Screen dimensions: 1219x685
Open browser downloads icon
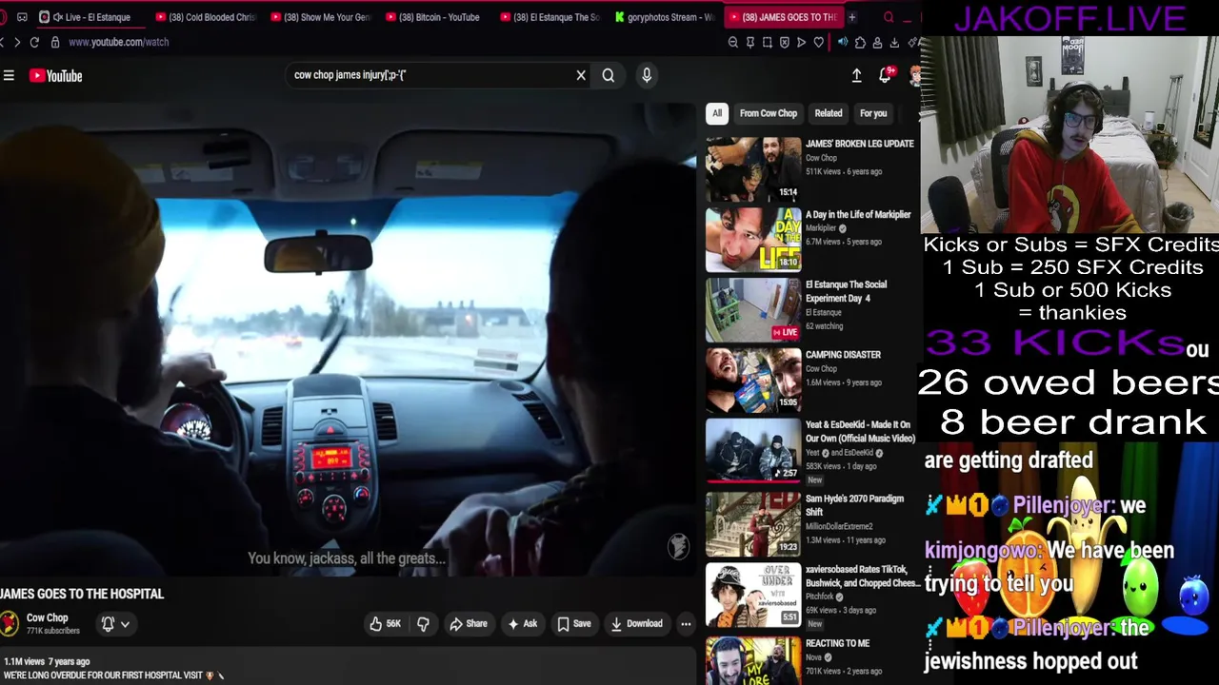(894, 42)
